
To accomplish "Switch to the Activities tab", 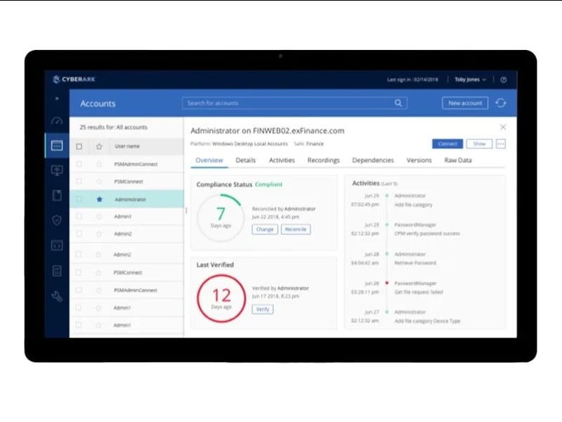I will click(282, 160).
